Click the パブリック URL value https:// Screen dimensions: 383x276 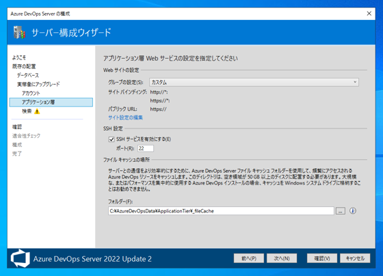click(158, 109)
